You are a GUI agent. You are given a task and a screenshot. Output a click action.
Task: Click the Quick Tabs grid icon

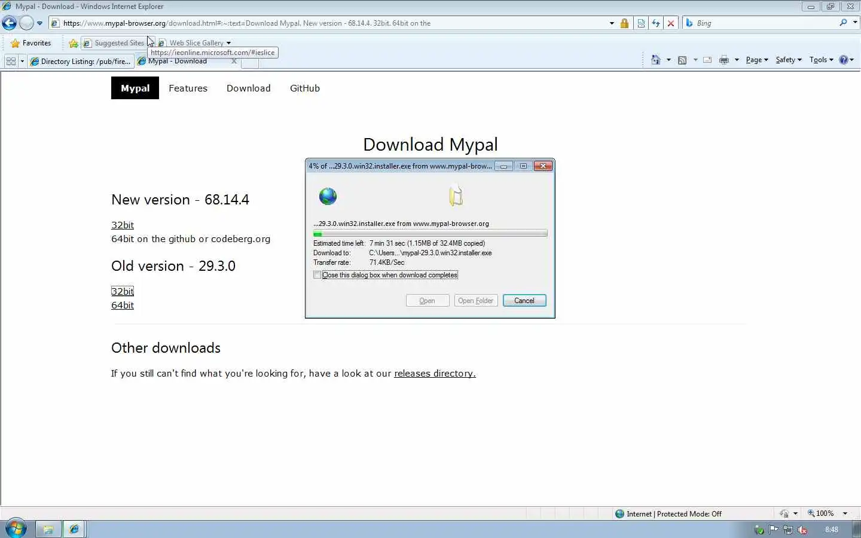(x=11, y=61)
